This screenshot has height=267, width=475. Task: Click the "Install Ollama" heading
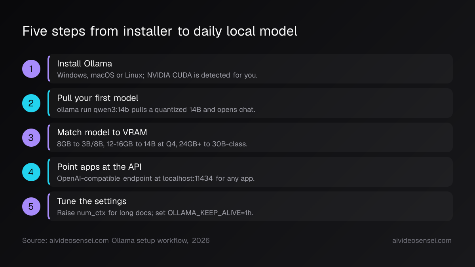pyautogui.click(x=85, y=64)
